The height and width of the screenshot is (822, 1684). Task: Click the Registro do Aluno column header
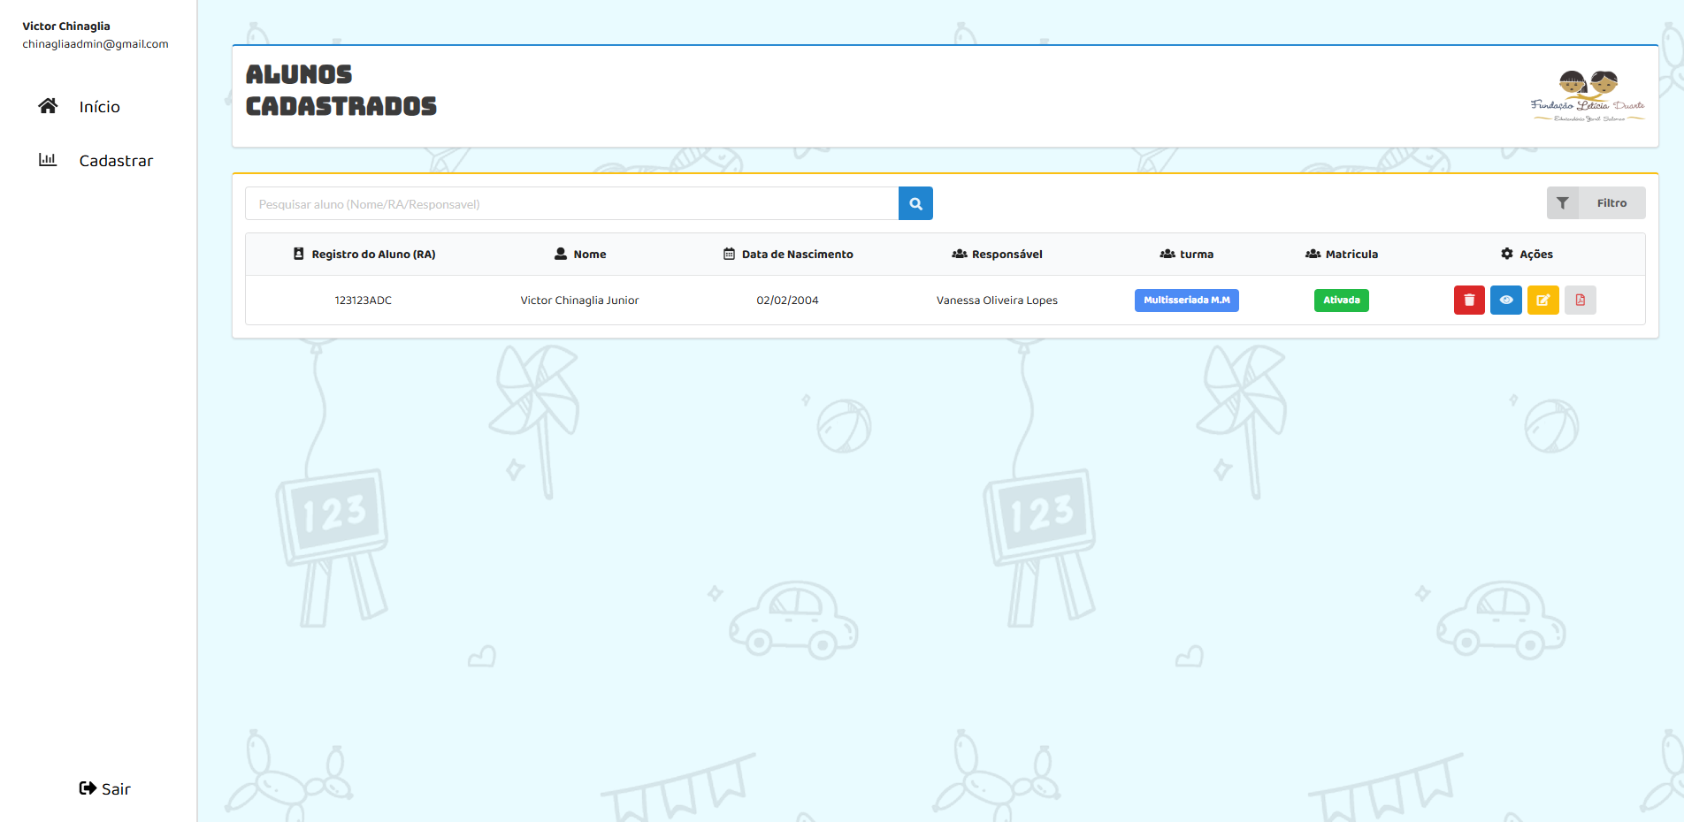coord(372,255)
